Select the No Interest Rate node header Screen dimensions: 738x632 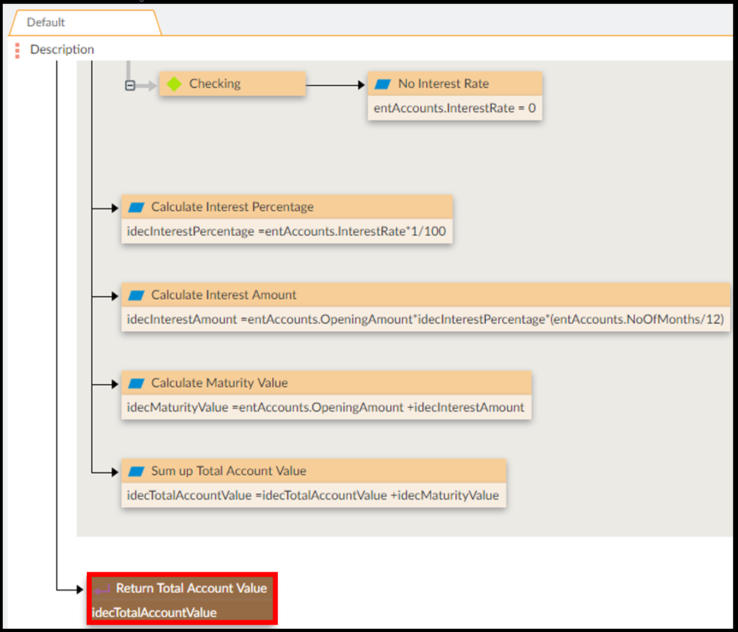pos(455,84)
